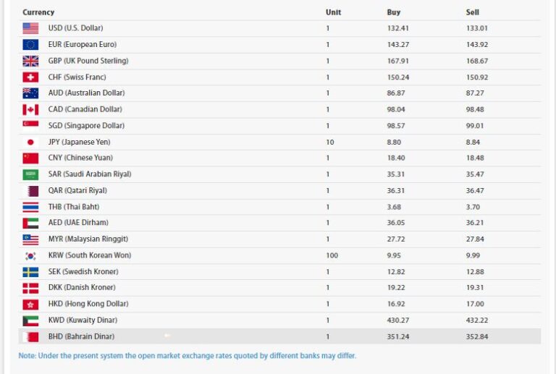Click the Chinese Yuan flag icon
The width and height of the screenshot is (556, 374).
click(30, 158)
